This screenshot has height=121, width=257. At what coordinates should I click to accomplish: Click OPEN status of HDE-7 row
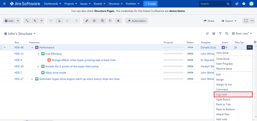click(x=190, y=73)
